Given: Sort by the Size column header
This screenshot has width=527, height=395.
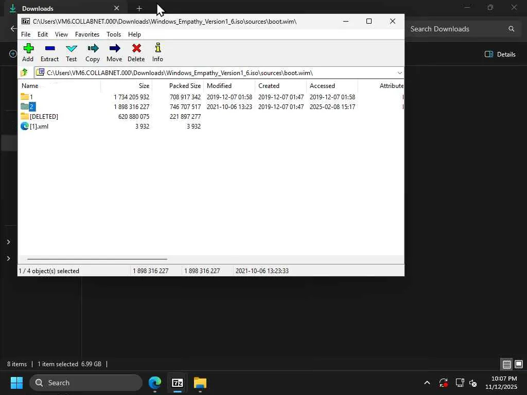Looking at the screenshot, I should [127, 86].
